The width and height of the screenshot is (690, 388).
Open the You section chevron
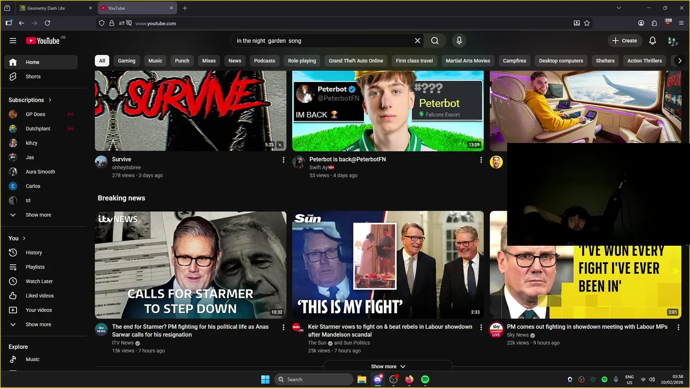[24, 238]
